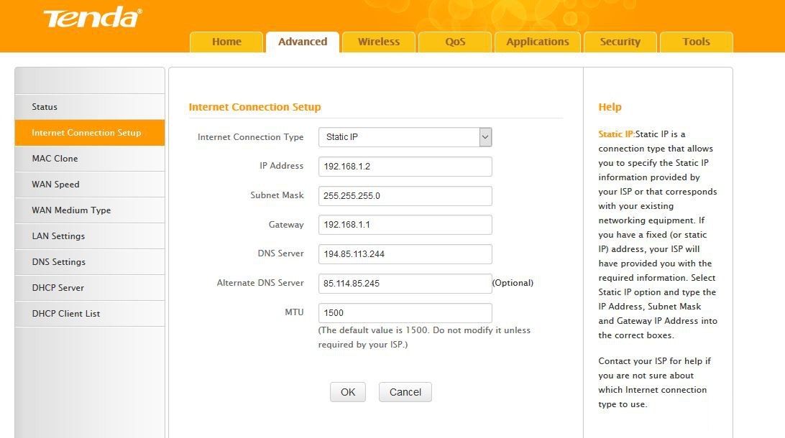The image size is (785, 438).
Task: Go to the QoS tab
Action: tap(455, 42)
